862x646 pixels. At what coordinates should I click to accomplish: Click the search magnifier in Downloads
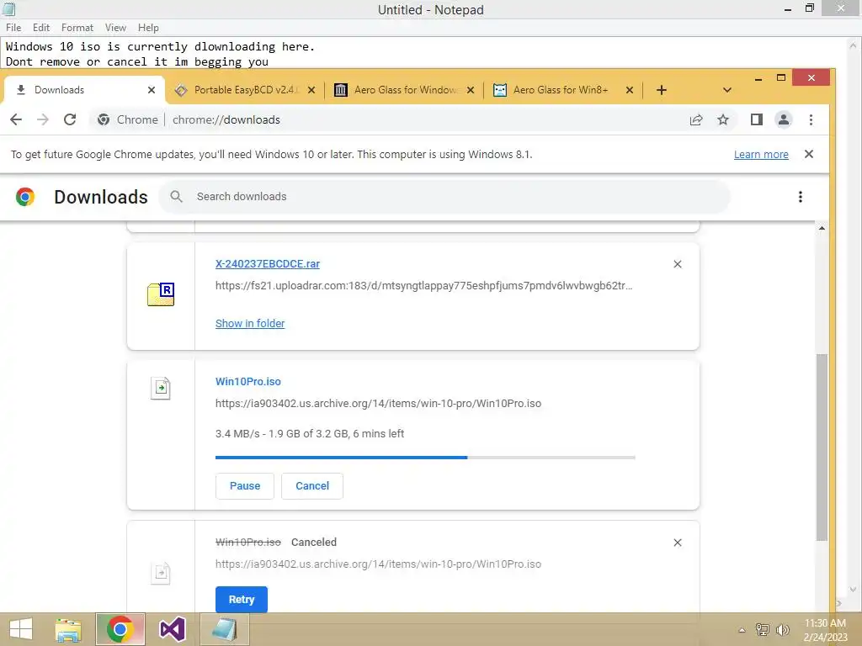176,196
